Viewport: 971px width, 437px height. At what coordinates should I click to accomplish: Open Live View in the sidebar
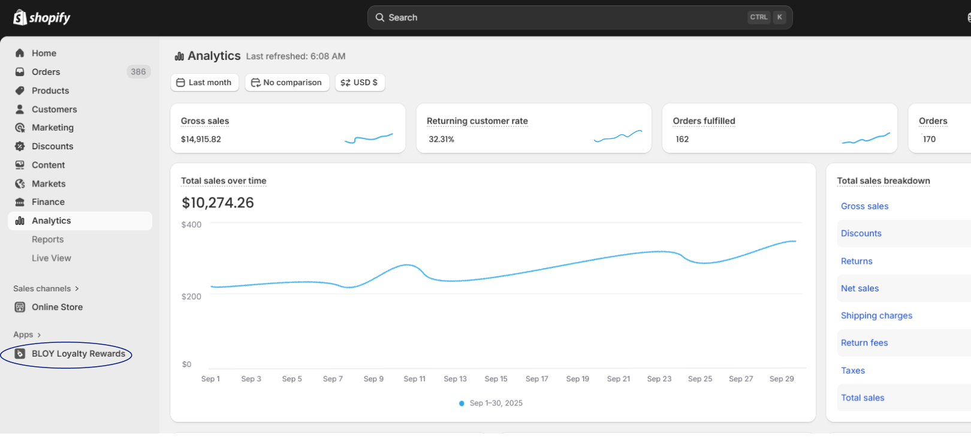click(51, 258)
